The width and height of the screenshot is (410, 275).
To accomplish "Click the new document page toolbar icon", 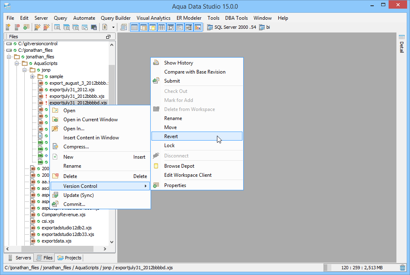I will tap(105, 27).
